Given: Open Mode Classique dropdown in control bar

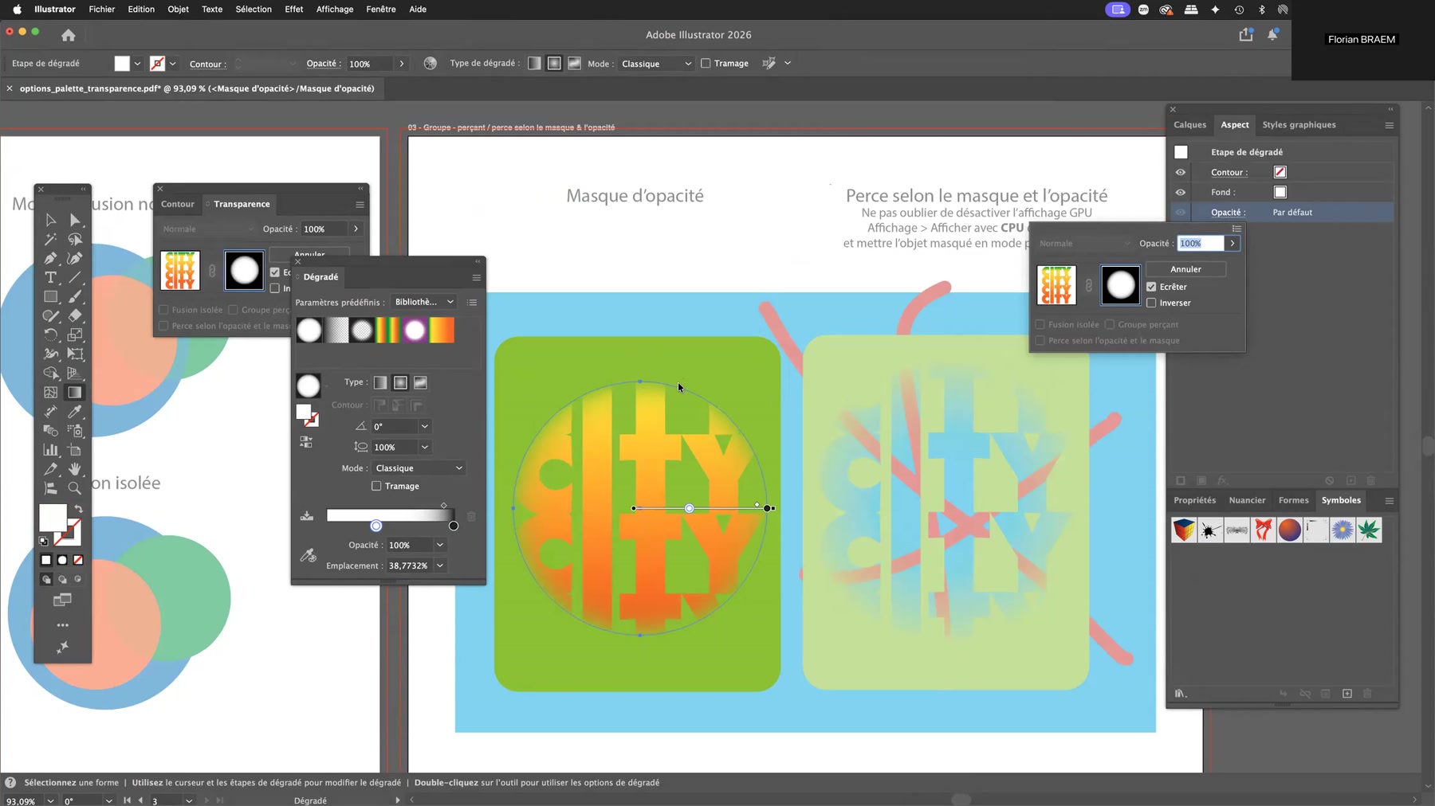Looking at the screenshot, I should [x=656, y=64].
